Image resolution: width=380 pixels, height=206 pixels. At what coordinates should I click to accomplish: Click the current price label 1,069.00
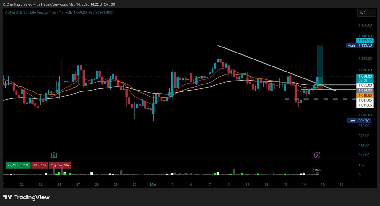(365, 76)
